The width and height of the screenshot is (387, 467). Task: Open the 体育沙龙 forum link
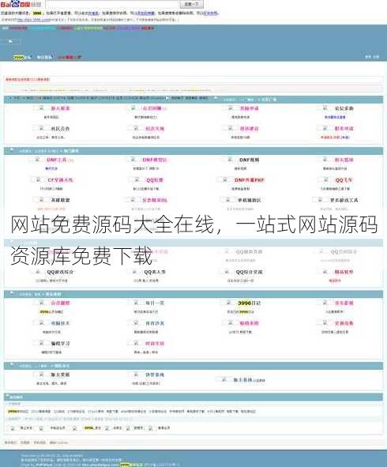[x=155, y=323]
